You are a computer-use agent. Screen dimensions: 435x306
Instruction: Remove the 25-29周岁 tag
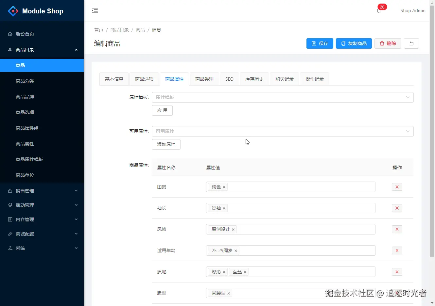coord(236,251)
